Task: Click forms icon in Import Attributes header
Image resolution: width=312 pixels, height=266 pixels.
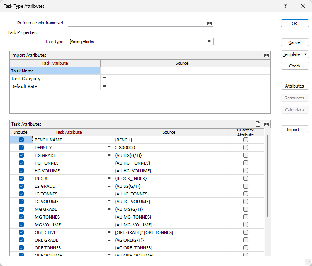Action: click(266, 55)
